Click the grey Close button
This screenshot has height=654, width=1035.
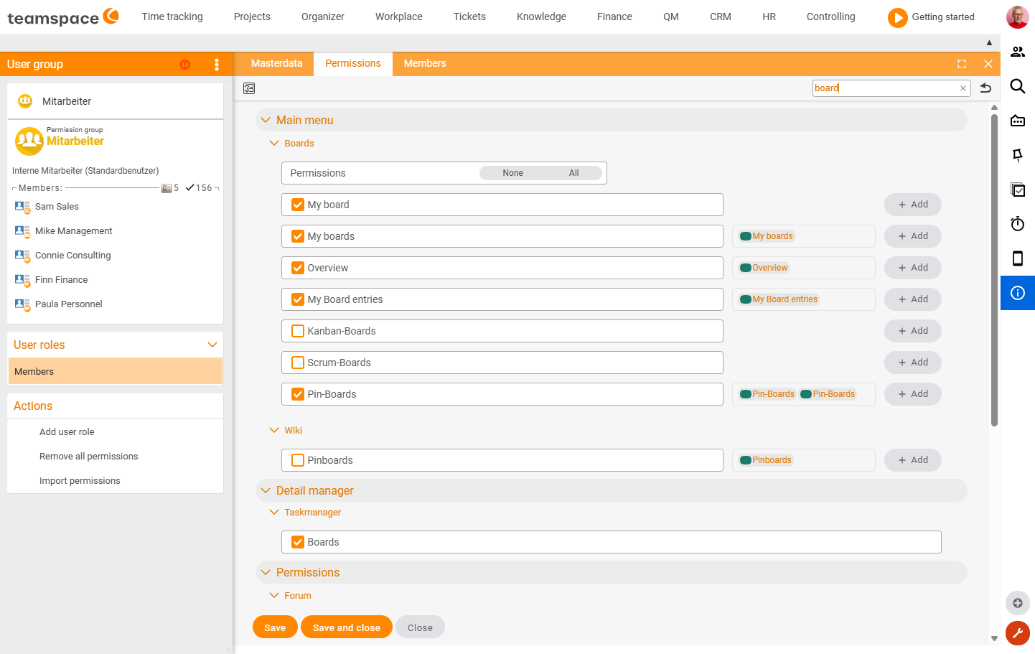click(x=420, y=627)
